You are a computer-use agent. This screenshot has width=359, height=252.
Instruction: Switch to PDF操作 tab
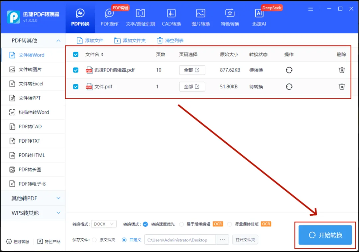coord(109,17)
